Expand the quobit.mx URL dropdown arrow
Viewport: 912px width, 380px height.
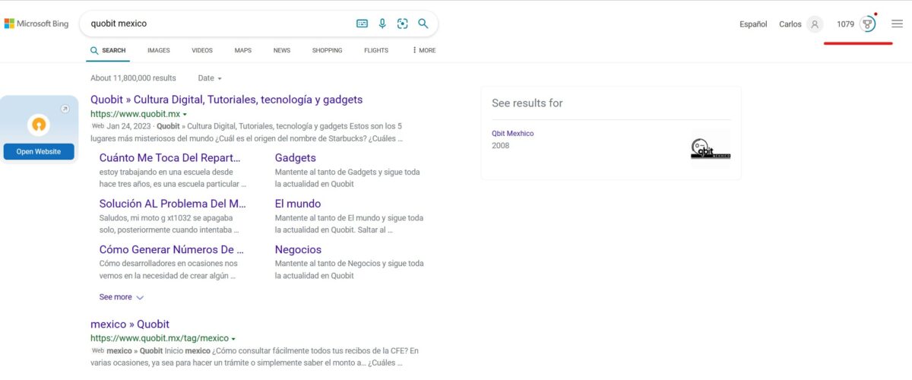[x=185, y=115]
